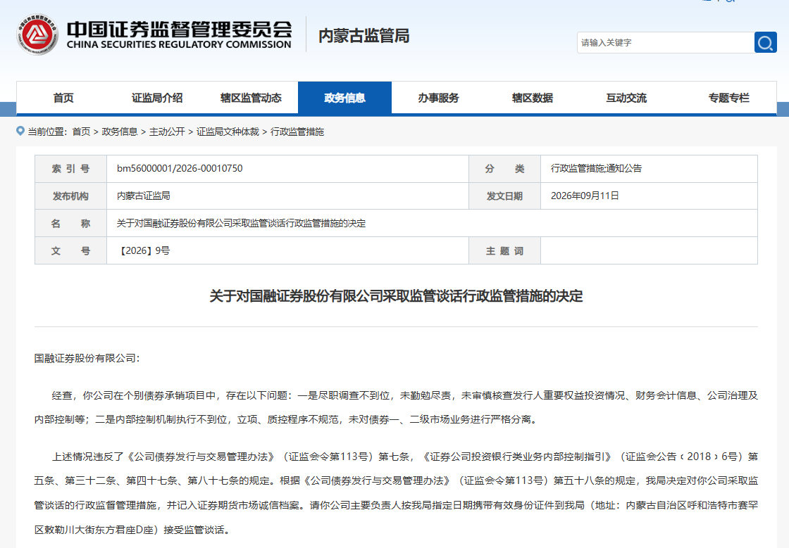Open the 互动交流 navigation tab
The height and width of the screenshot is (548, 789).
[626, 98]
